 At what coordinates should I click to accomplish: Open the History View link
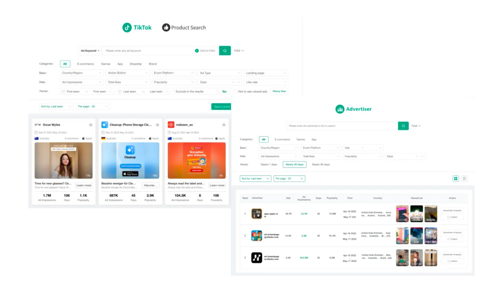pos(279,91)
